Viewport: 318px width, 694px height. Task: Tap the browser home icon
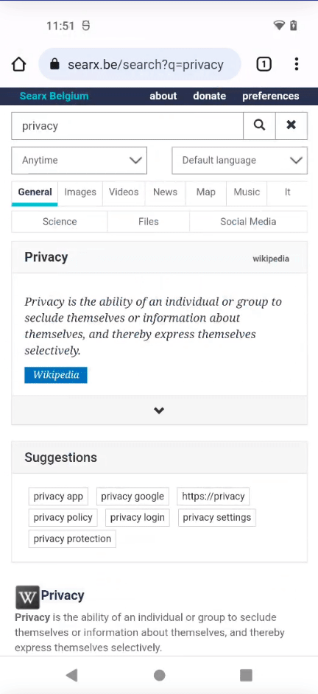(x=18, y=65)
